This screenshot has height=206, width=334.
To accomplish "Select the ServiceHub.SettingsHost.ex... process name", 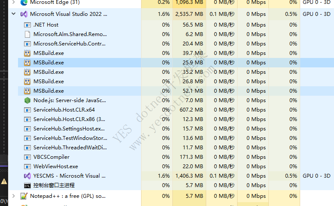I will [x=69, y=129].
